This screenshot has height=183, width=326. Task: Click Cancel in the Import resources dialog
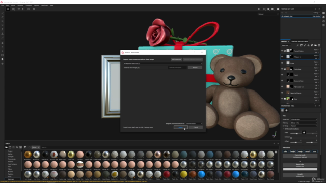[x=196, y=127]
